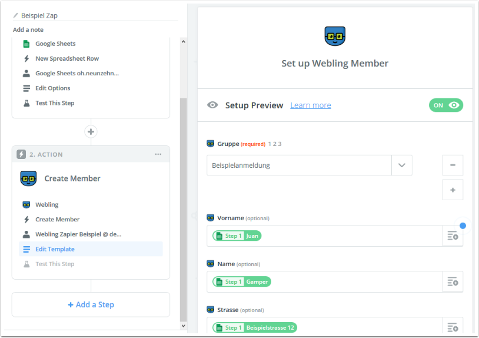Click the plus circle between steps
This screenshot has height=338, width=479.
[x=91, y=132]
